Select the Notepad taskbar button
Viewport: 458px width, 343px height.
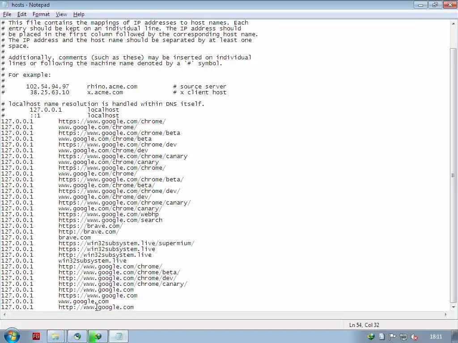point(119,336)
